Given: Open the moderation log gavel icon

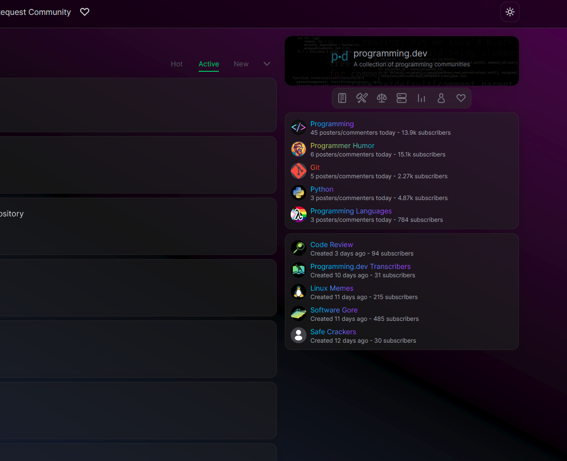Looking at the screenshot, I should point(361,98).
